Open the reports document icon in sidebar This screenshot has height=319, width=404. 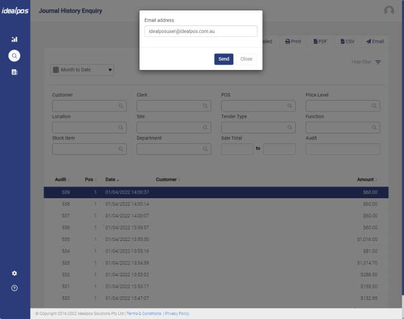(14, 72)
